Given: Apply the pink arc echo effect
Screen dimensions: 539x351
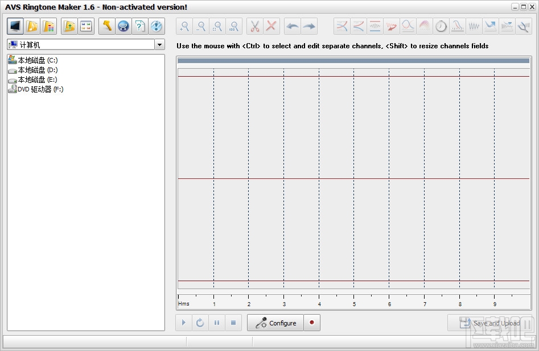Looking at the screenshot, I should click(425, 26).
